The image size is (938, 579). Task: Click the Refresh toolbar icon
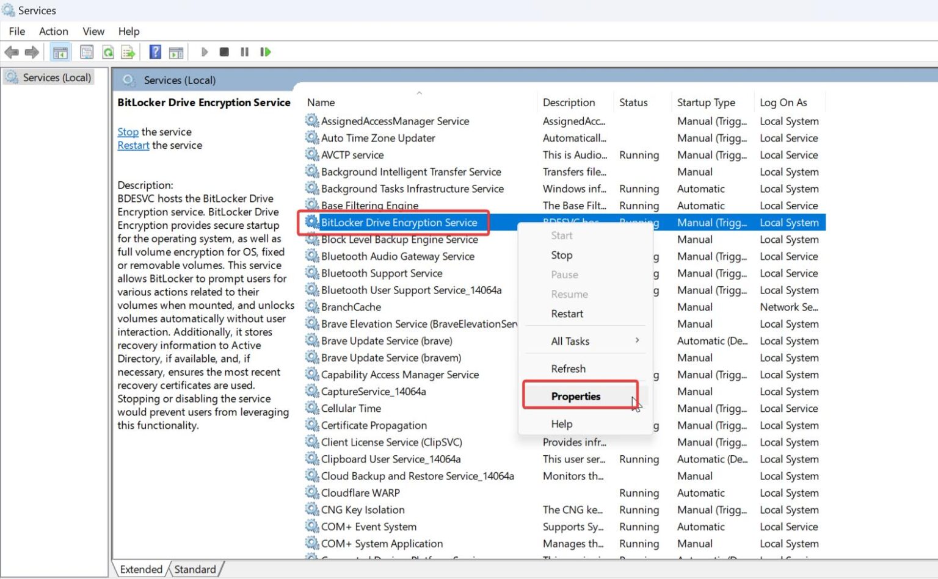(x=108, y=52)
